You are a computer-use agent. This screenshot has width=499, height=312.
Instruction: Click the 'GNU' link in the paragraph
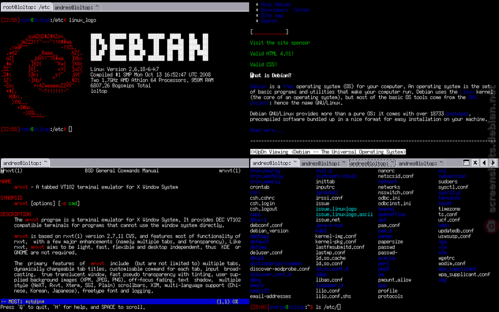(x=472, y=97)
